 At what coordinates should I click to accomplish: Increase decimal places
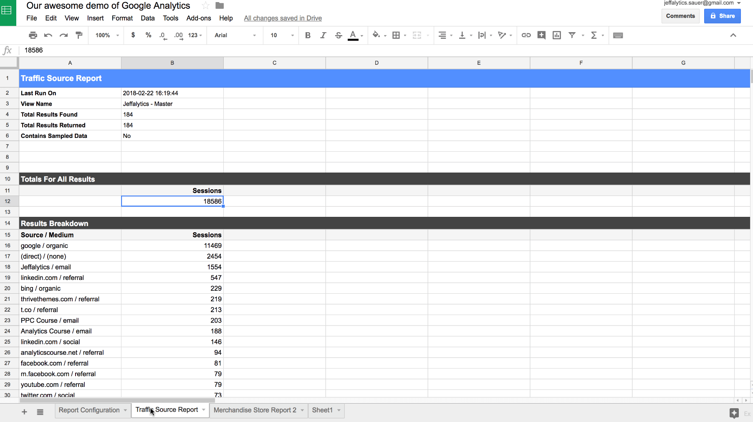point(179,36)
